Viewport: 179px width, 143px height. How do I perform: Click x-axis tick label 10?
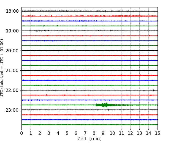click(112, 133)
